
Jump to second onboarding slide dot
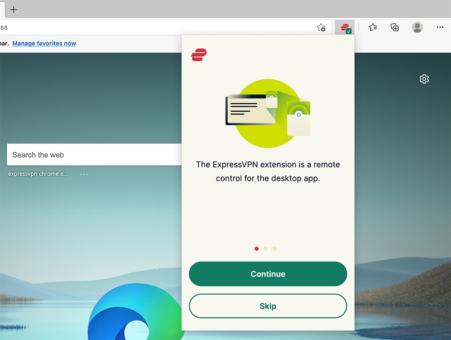(x=266, y=249)
